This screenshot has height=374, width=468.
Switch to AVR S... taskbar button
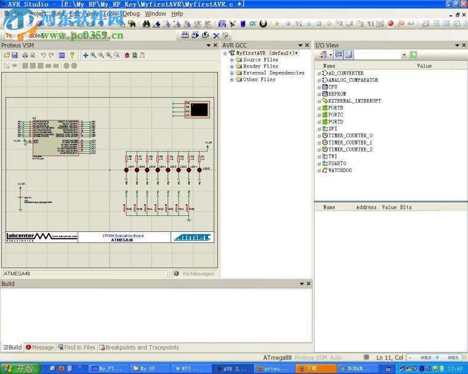[x=234, y=368]
